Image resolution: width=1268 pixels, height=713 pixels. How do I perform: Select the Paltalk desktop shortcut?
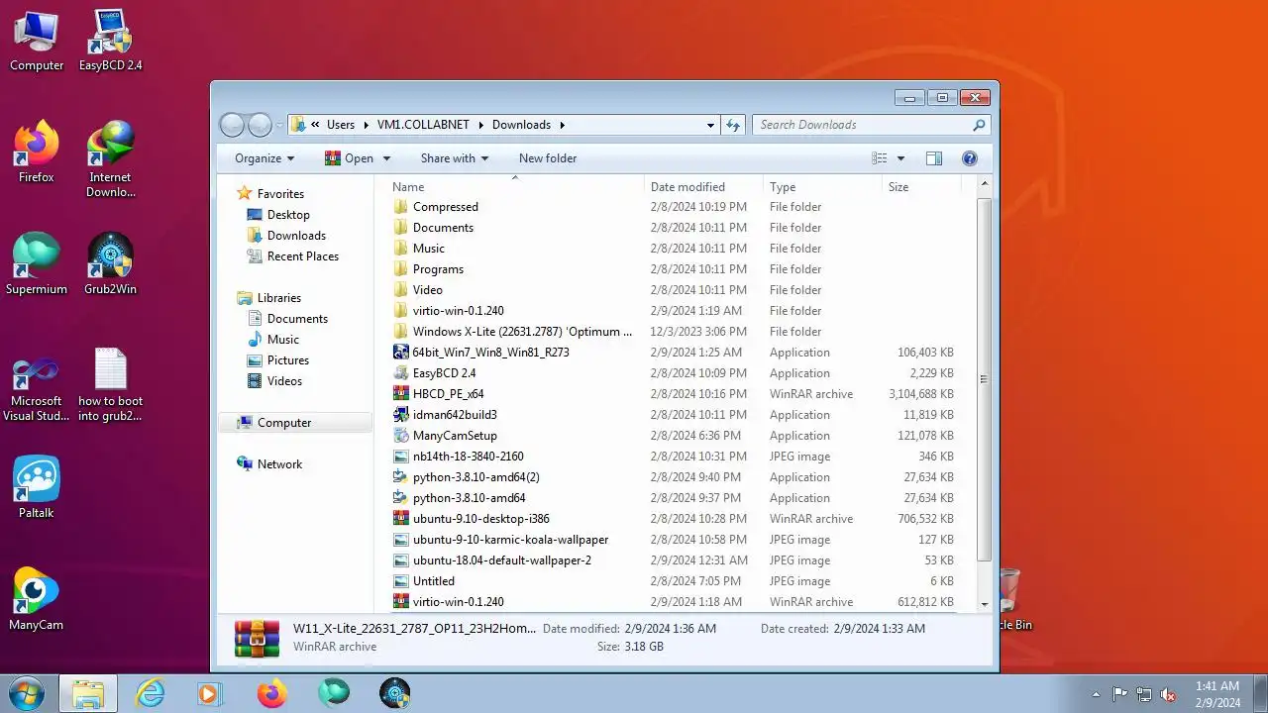coord(37,488)
